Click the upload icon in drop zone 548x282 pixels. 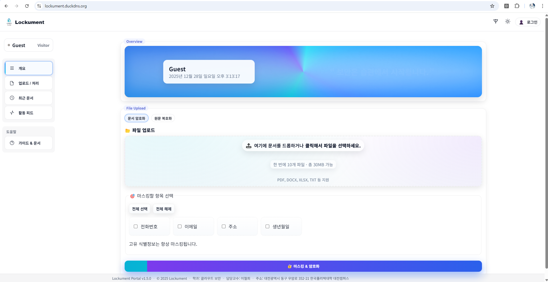(x=249, y=146)
